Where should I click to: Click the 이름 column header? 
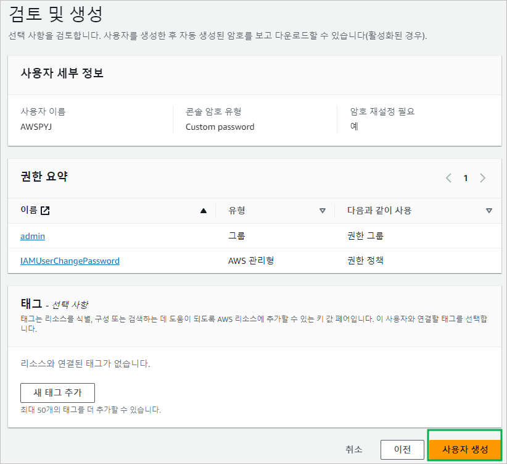29,211
